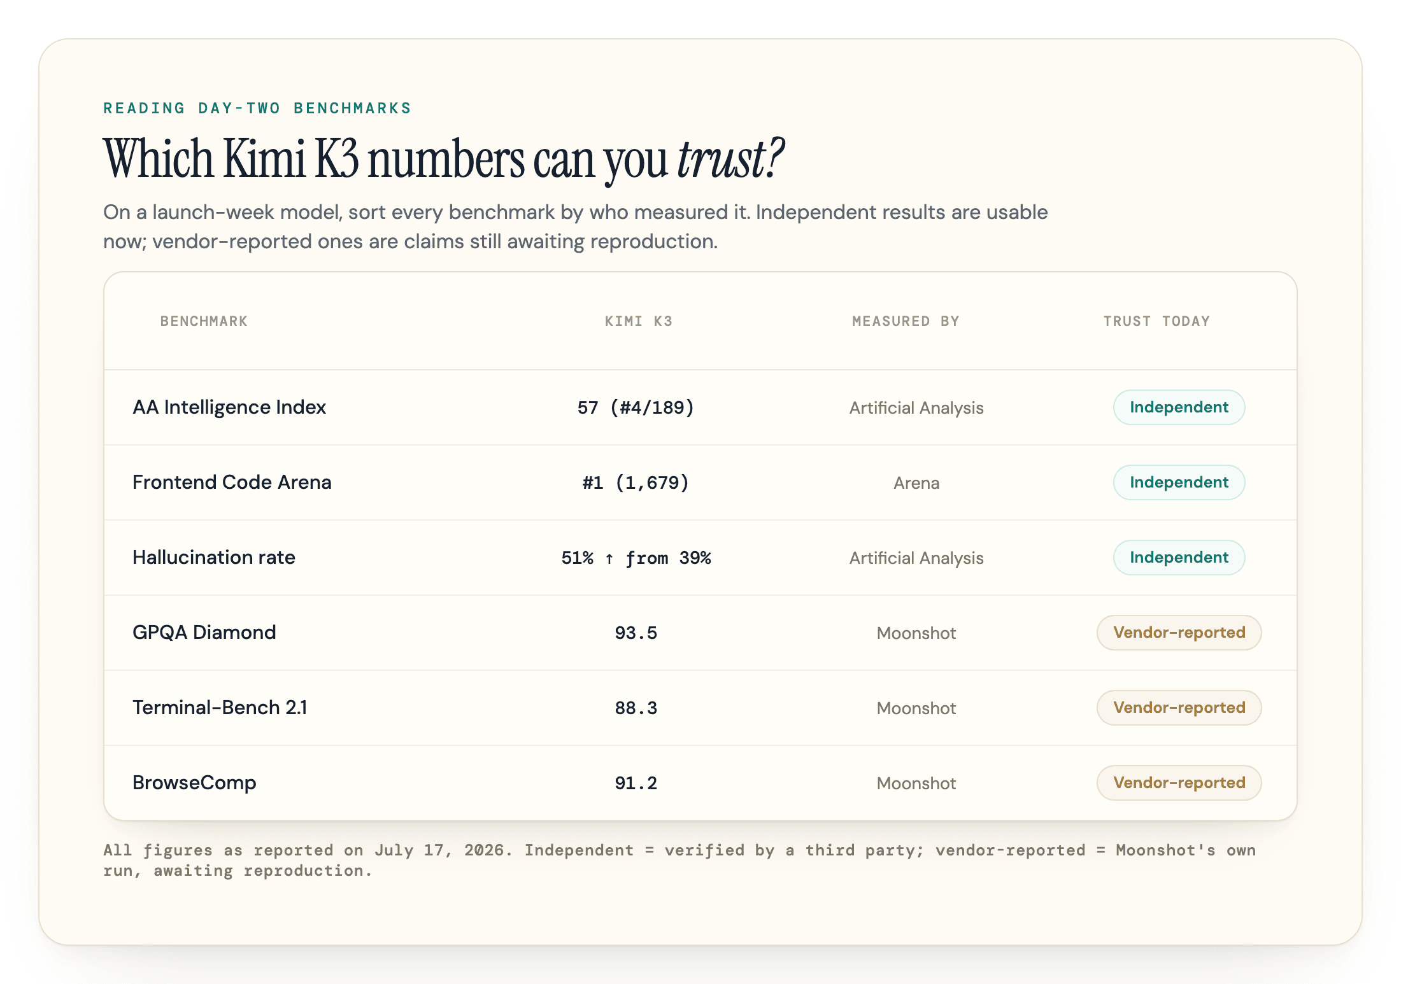Click the Vendor-reported badge for GPQA Diamond
Screen dimensions: 1401x984
click(x=1179, y=633)
